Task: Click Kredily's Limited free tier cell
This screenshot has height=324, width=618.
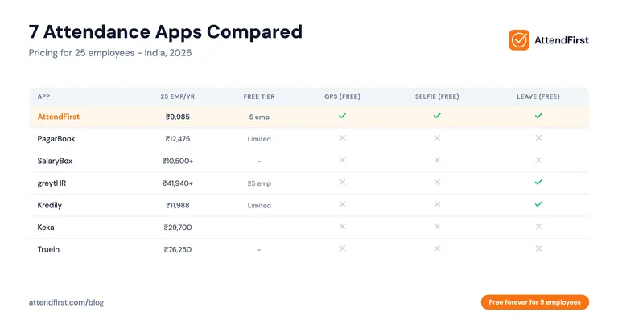Action: coord(259,205)
